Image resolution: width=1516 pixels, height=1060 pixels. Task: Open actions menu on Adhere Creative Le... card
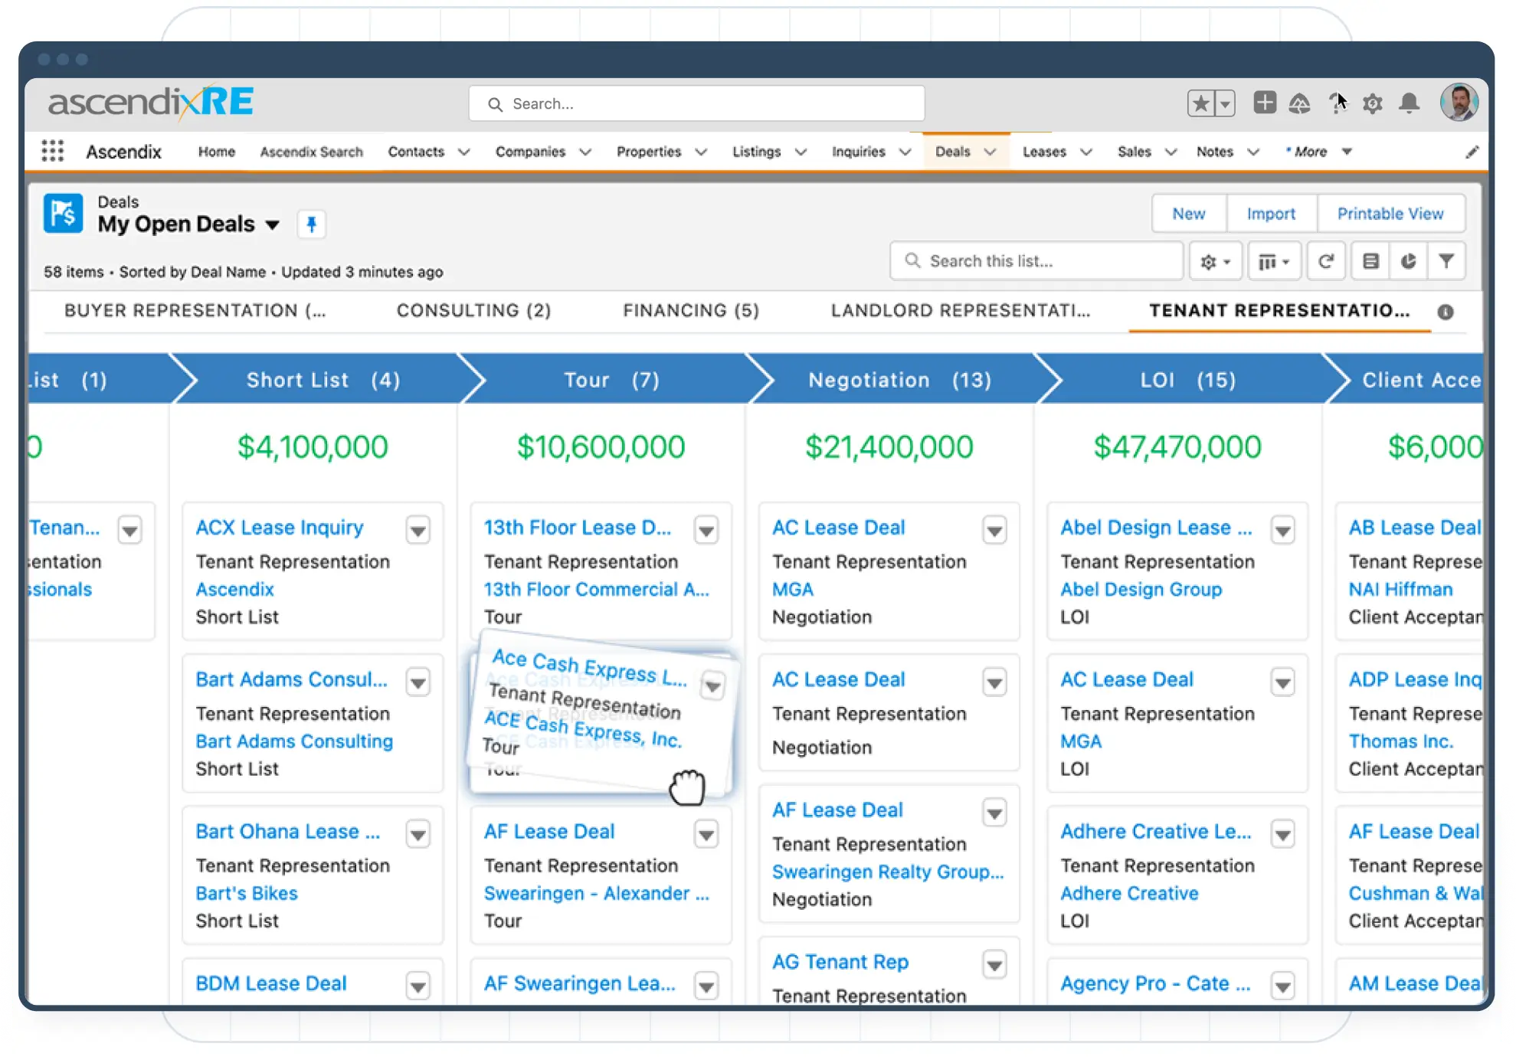(x=1283, y=834)
